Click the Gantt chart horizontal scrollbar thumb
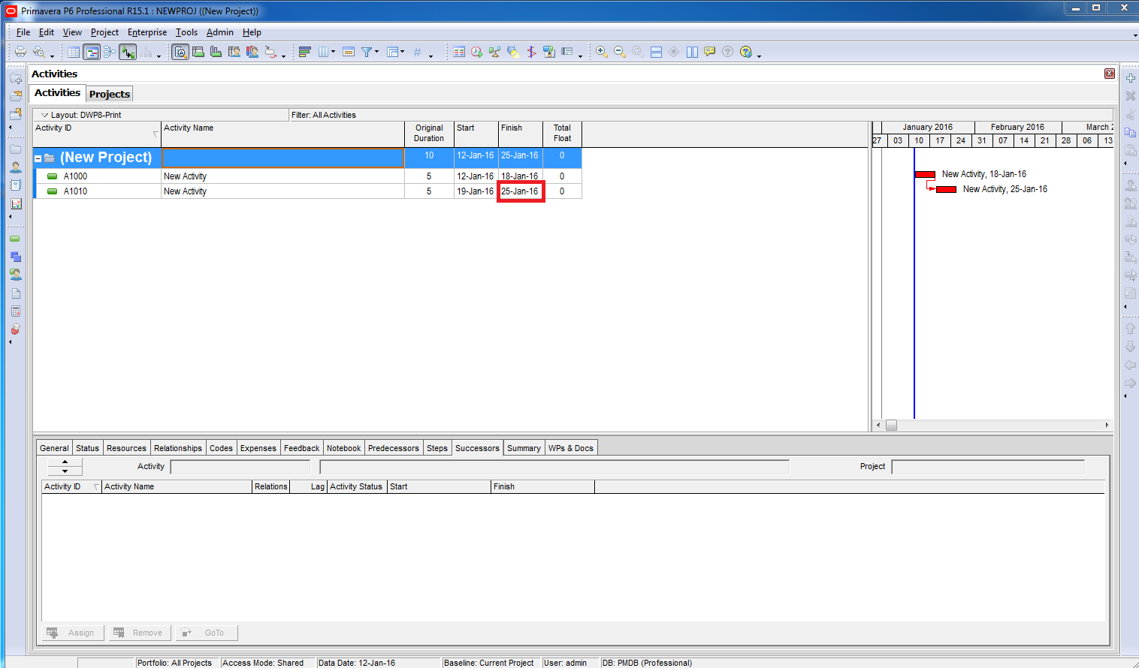This screenshot has width=1139, height=668. (891, 425)
